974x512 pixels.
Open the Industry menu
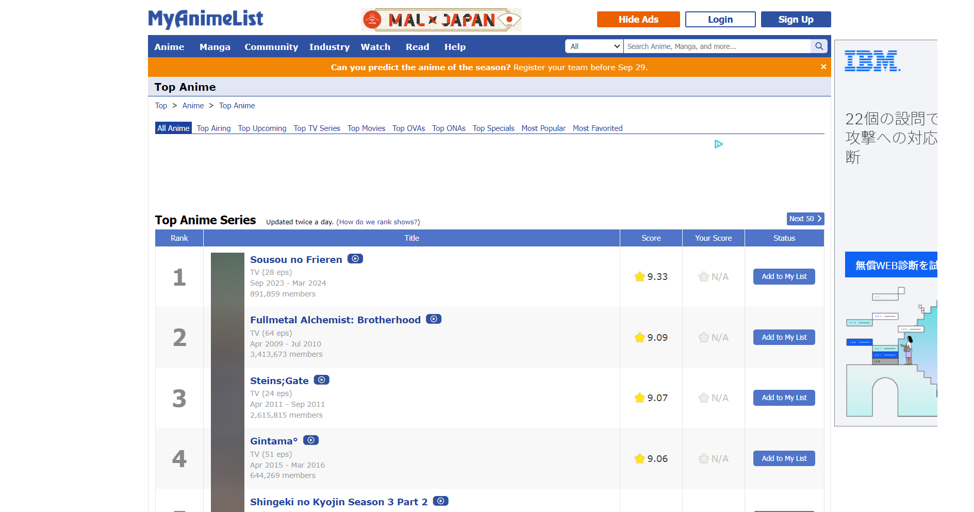pyautogui.click(x=329, y=47)
